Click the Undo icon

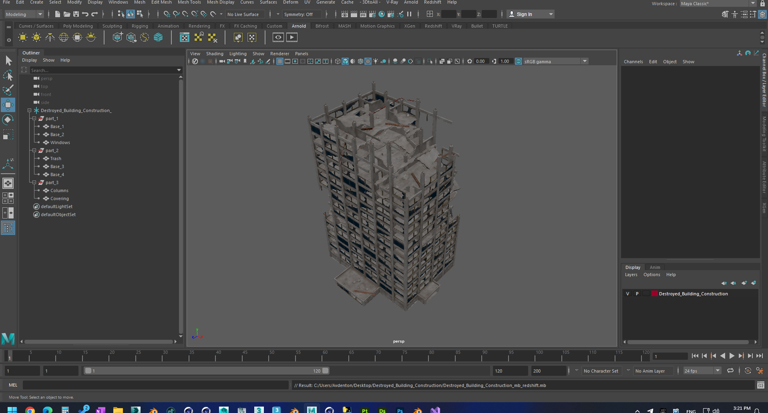(x=85, y=14)
